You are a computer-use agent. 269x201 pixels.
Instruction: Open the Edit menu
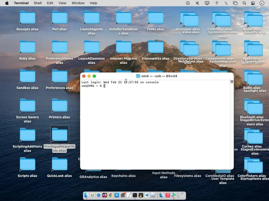tap(50, 3)
